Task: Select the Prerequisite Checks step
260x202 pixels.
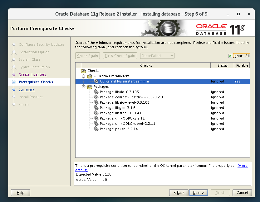Action: tap(36, 82)
